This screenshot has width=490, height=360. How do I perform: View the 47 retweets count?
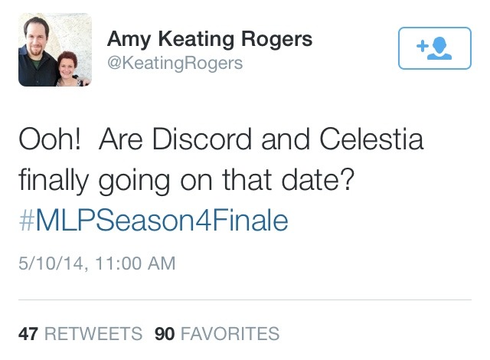coord(29,334)
